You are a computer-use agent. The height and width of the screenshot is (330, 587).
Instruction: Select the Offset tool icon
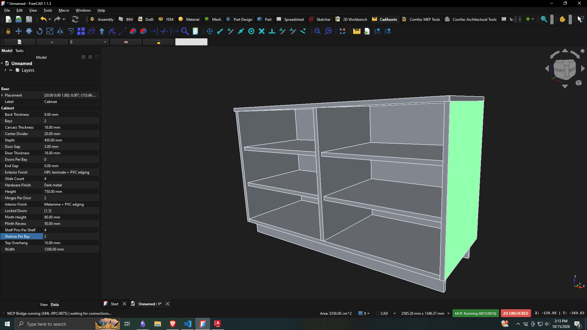click(71, 31)
